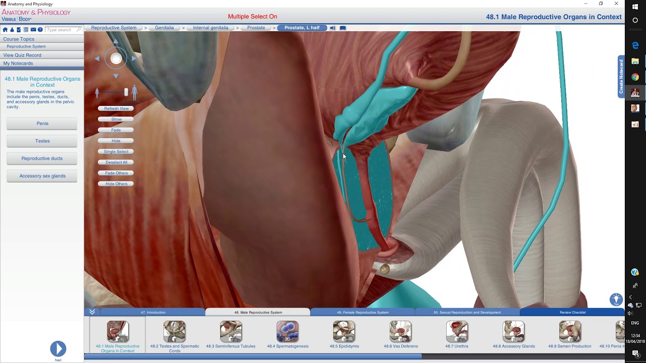Select Reproductive System breadcrumb
The height and width of the screenshot is (363, 646).
[114, 28]
